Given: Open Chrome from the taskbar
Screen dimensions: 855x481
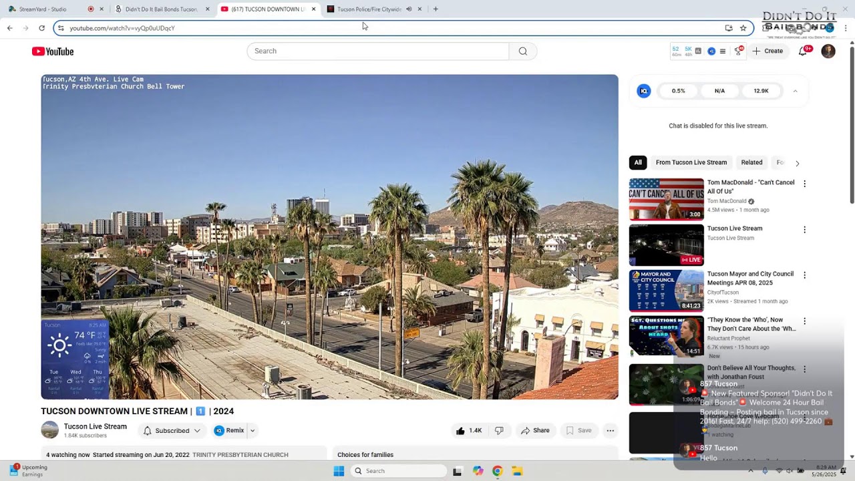Looking at the screenshot, I should click(x=497, y=471).
